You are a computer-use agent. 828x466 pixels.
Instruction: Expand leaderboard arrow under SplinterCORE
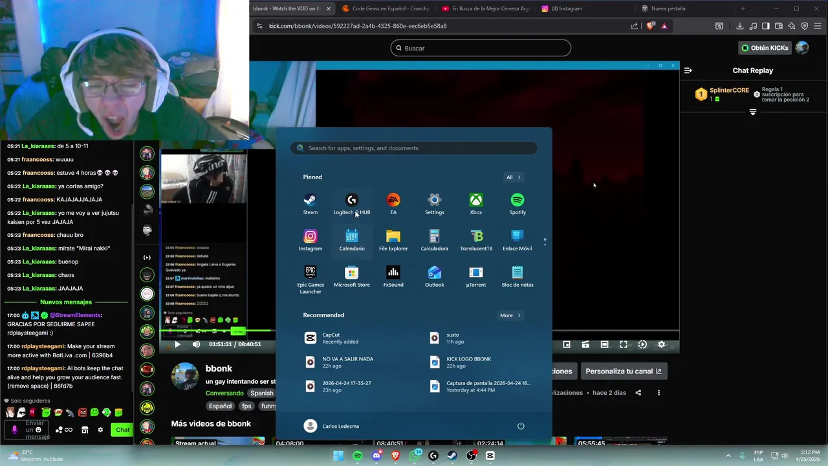click(753, 112)
